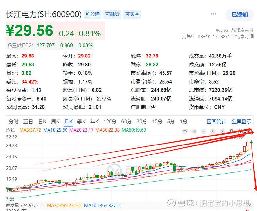Select the 分时 chart tab

13,122
